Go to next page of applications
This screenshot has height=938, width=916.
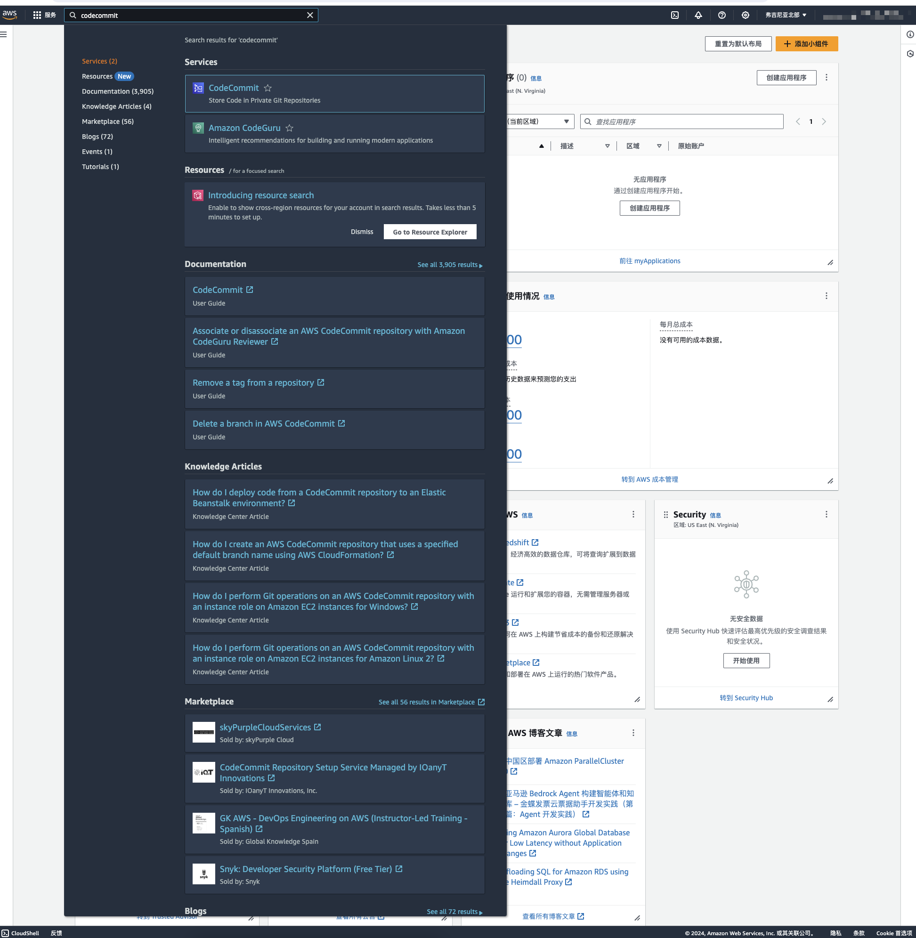[x=823, y=121]
